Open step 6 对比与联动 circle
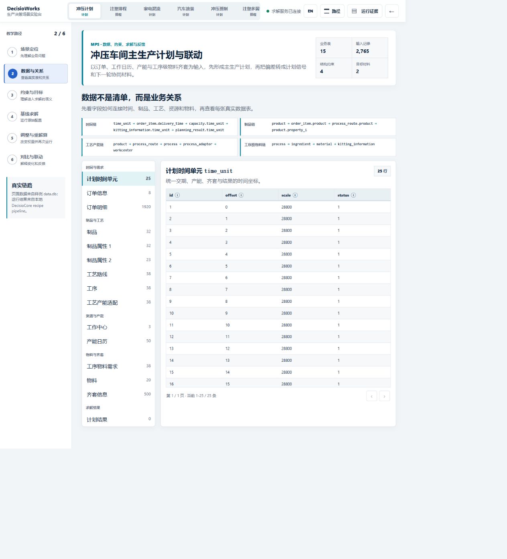This screenshot has height=559, width=507. coord(12,160)
